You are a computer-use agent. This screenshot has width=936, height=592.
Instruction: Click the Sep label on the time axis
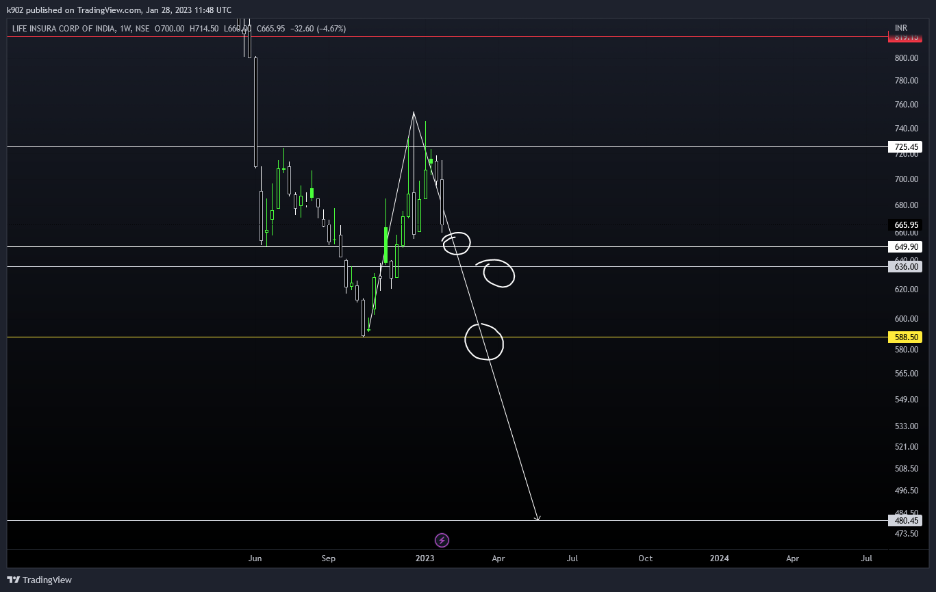(329, 558)
